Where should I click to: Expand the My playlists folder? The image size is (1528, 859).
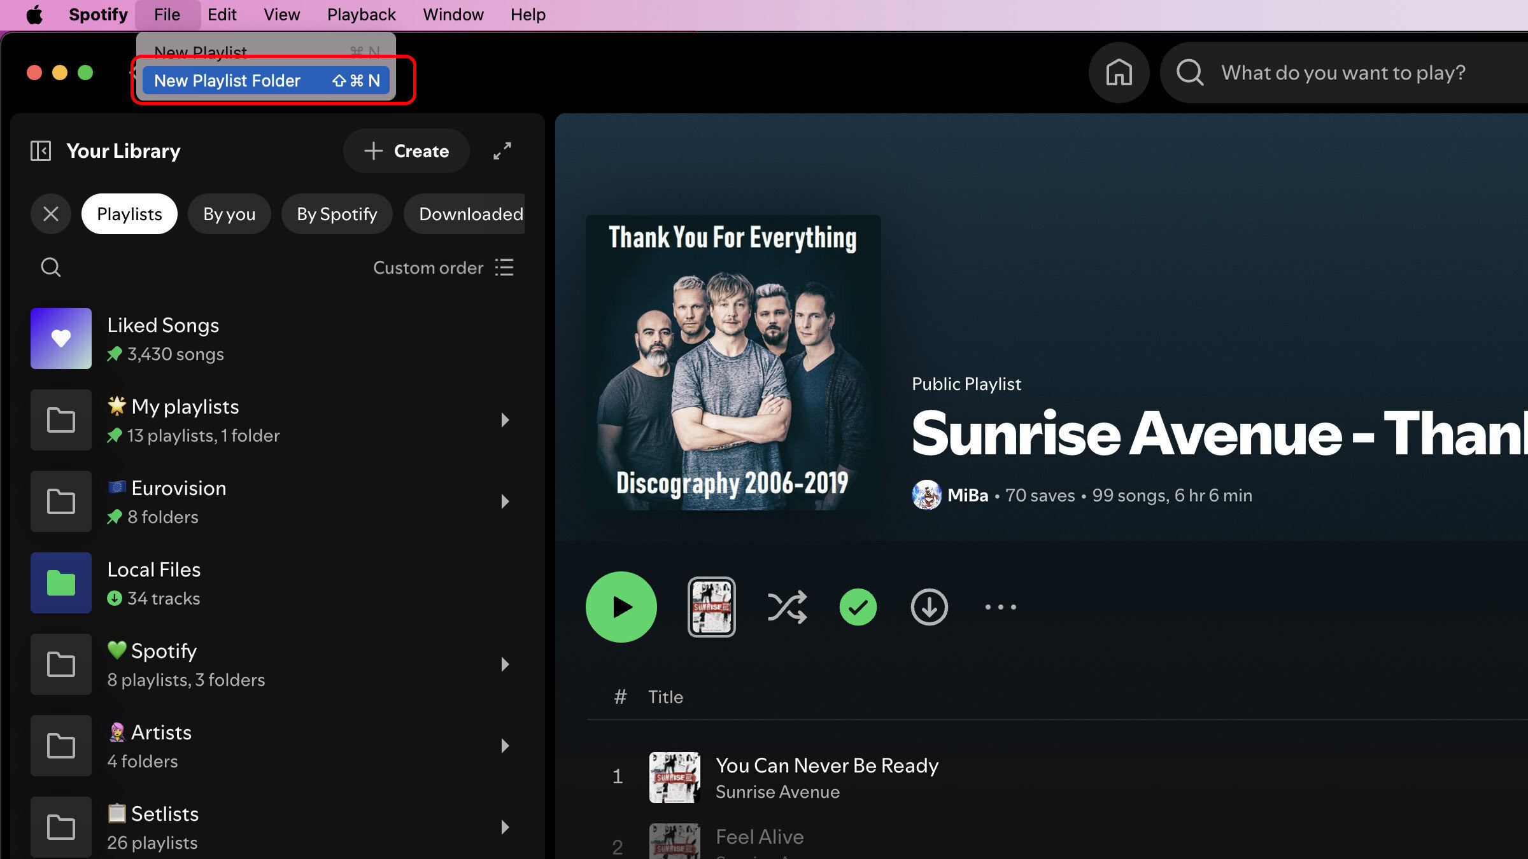click(x=505, y=420)
